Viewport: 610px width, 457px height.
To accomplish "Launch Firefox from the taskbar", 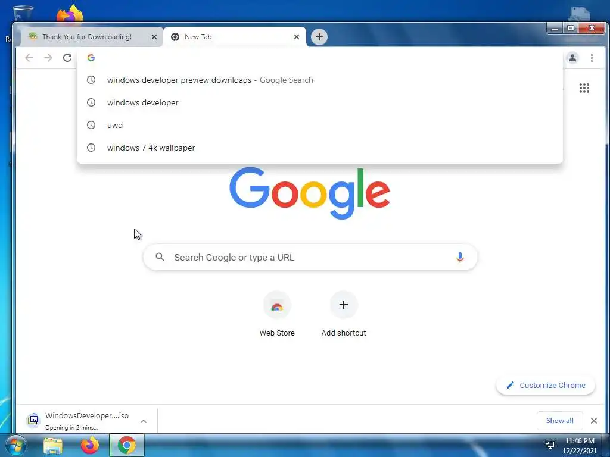I will coord(90,445).
